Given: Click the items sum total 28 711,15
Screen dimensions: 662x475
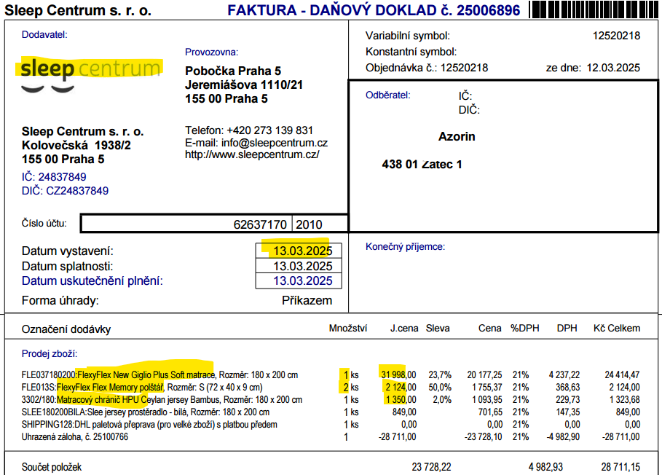Looking at the screenshot, I should pos(620,467).
